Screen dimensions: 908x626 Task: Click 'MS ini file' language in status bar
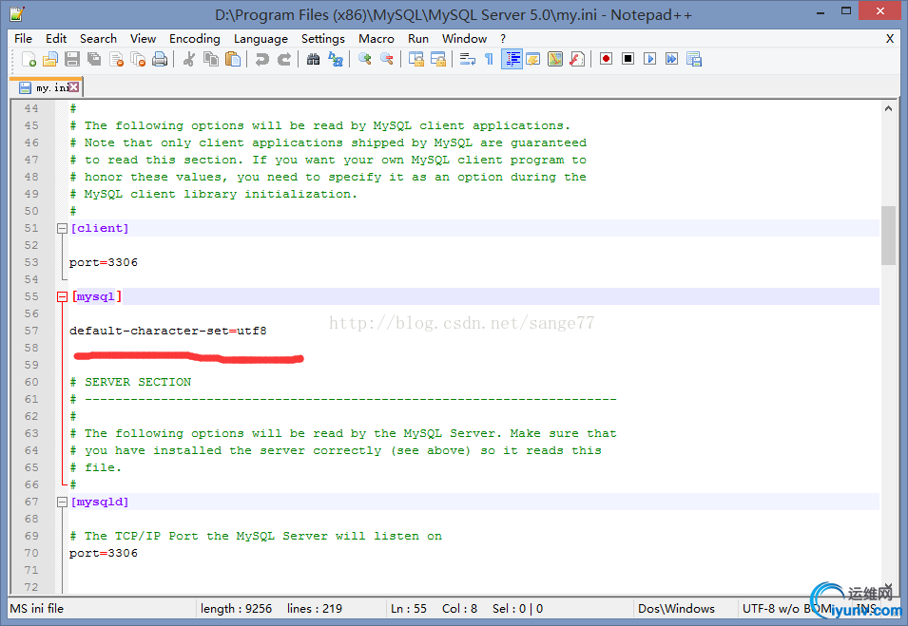(36, 609)
